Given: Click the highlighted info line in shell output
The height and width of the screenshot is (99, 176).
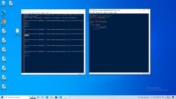Looking at the screenshot, I should pyautogui.click(x=27, y=35).
